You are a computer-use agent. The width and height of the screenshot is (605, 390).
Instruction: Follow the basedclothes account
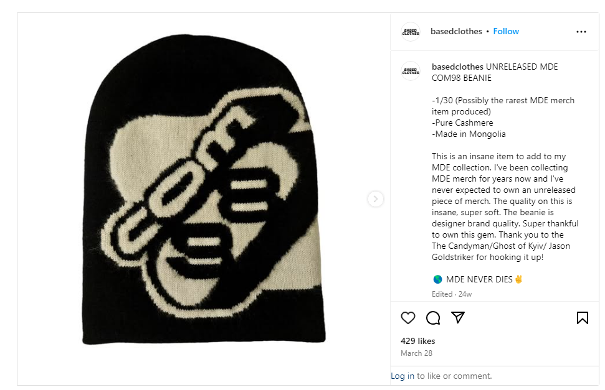coord(506,31)
